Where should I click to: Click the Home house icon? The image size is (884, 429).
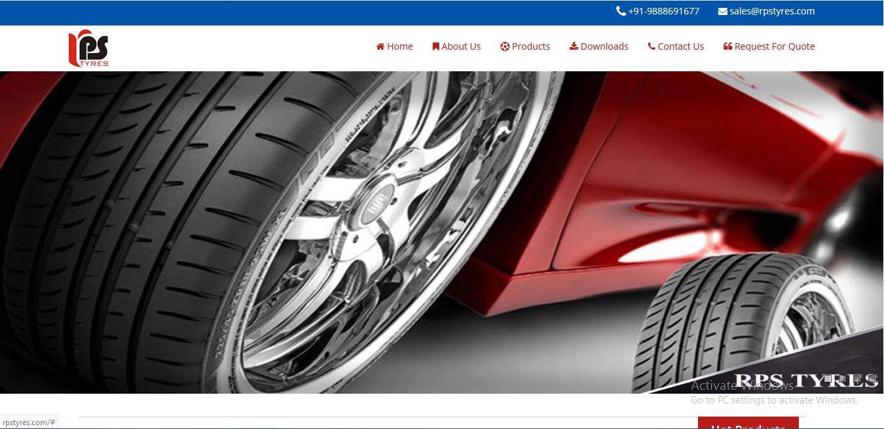pyautogui.click(x=380, y=46)
